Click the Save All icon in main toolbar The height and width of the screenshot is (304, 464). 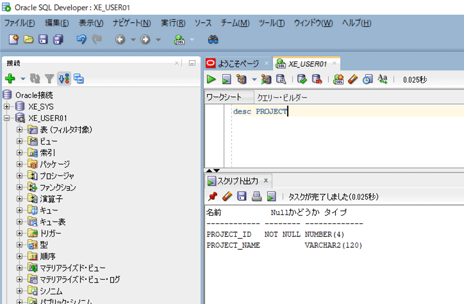58,40
